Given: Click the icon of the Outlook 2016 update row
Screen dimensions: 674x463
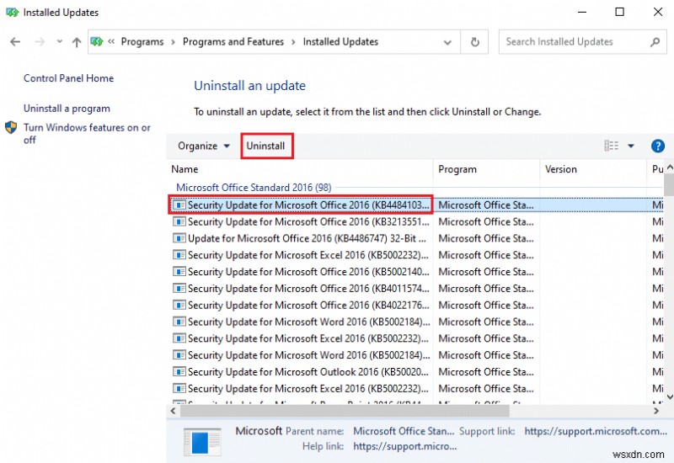Looking at the screenshot, I should (179, 372).
